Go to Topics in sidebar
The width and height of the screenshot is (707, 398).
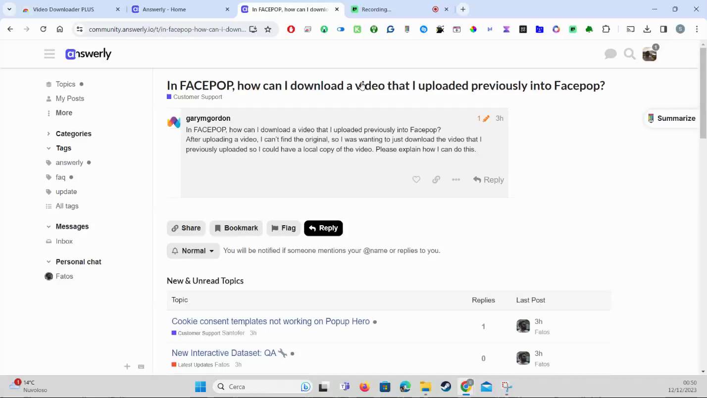[65, 84]
